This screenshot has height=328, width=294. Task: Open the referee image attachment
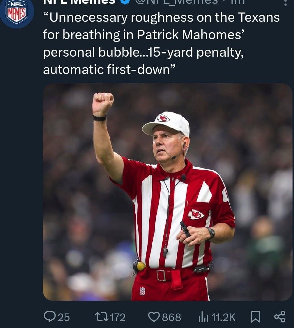tap(167, 192)
